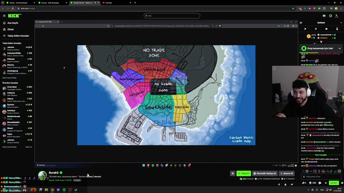Click the emote sticker icon beside shop
Viewport: 344px width, 193px height.
pos(320,183)
